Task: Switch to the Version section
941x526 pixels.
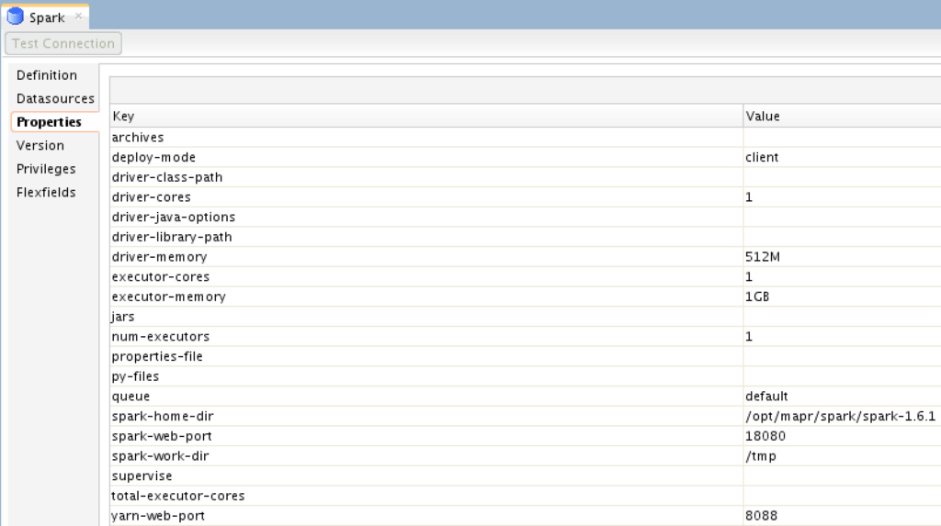Action: pyautogui.click(x=40, y=145)
